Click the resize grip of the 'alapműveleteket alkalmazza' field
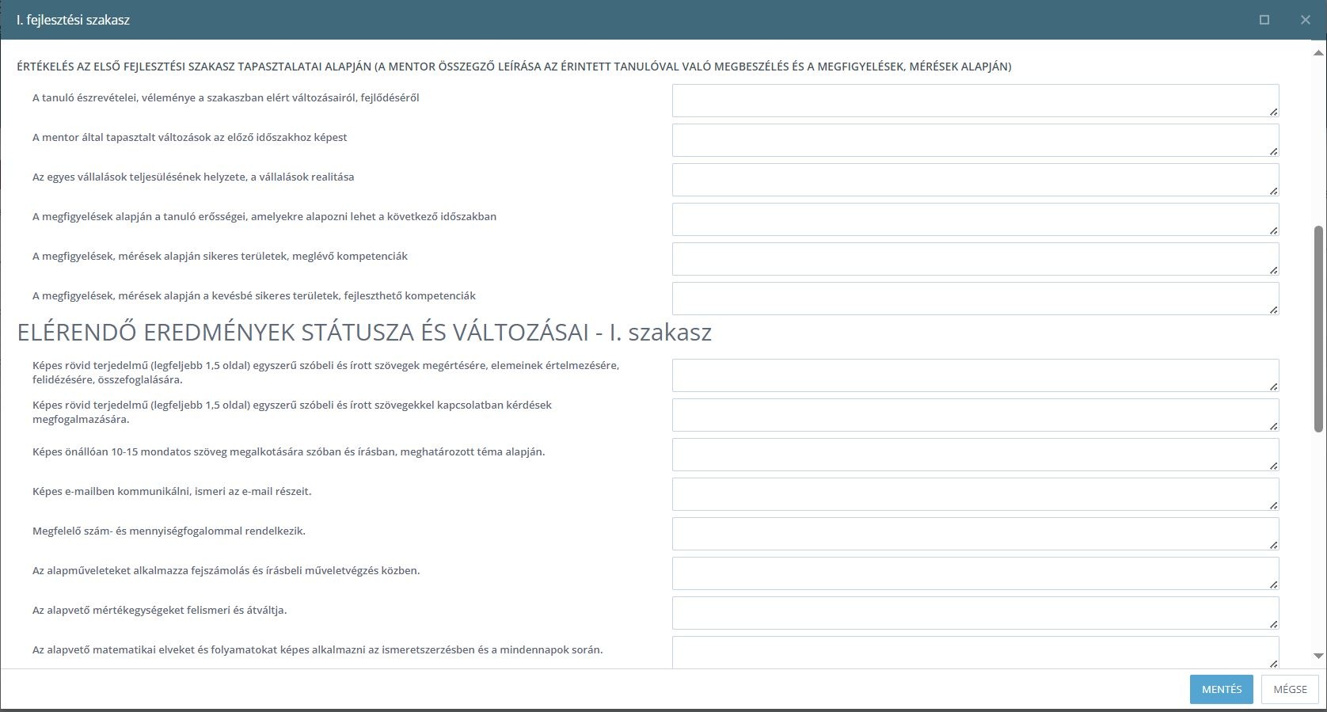Screen dimensions: 1327x712 coord(1273,584)
